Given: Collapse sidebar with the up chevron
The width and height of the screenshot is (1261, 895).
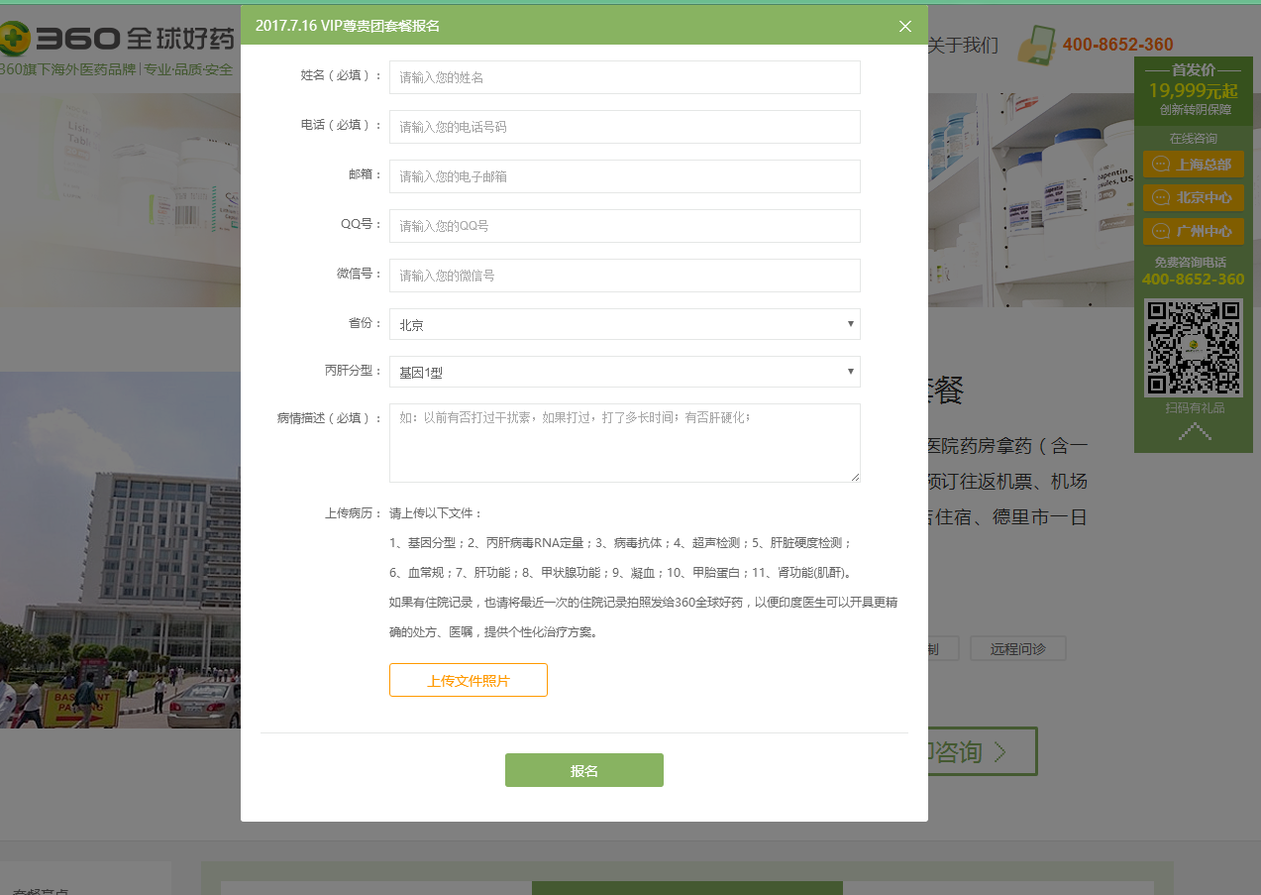Looking at the screenshot, I should [1194, 431].
